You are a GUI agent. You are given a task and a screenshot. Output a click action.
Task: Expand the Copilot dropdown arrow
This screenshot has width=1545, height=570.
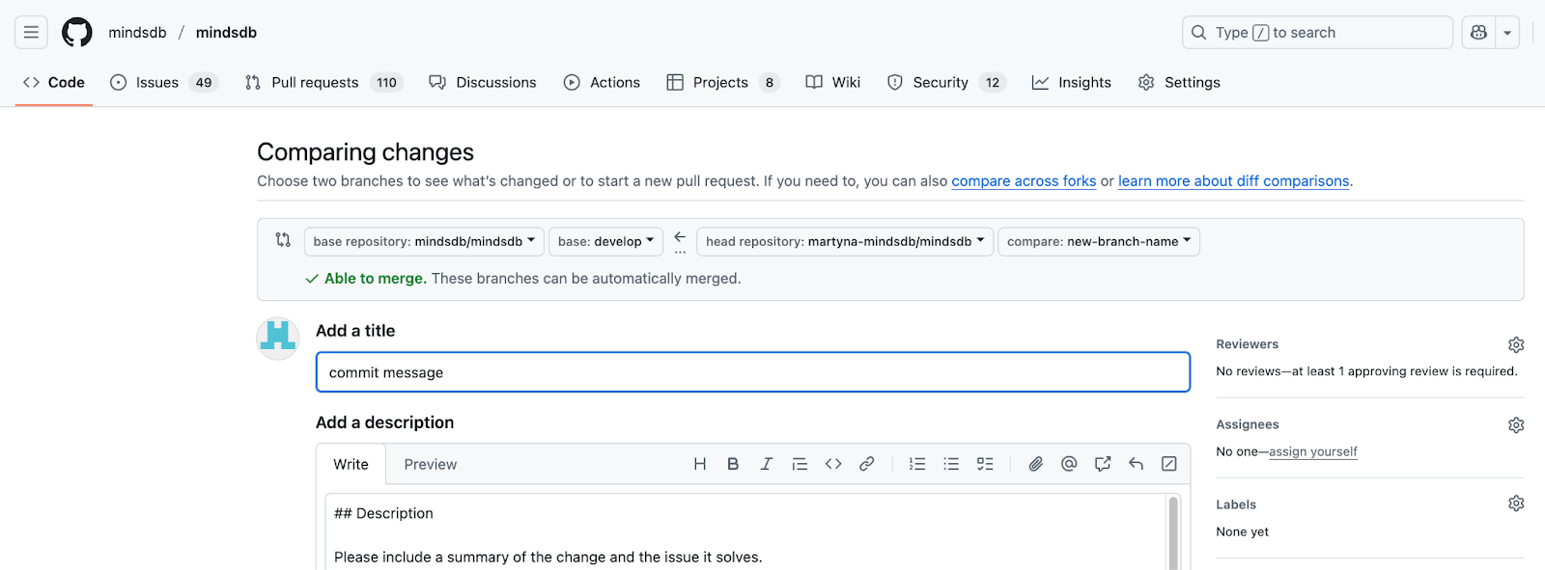coord(1507,32)
